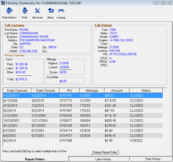Click the VIN value 4T1SV21E8LU255195
173x162 pixels.
[123, 54]
